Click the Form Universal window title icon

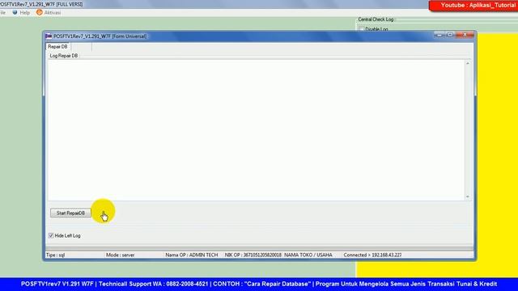click(x=49, y=36)
